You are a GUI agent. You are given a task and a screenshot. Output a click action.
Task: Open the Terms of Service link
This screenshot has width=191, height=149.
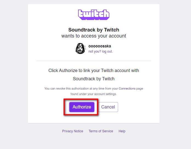pyautogui.click(x=101, y=131)
